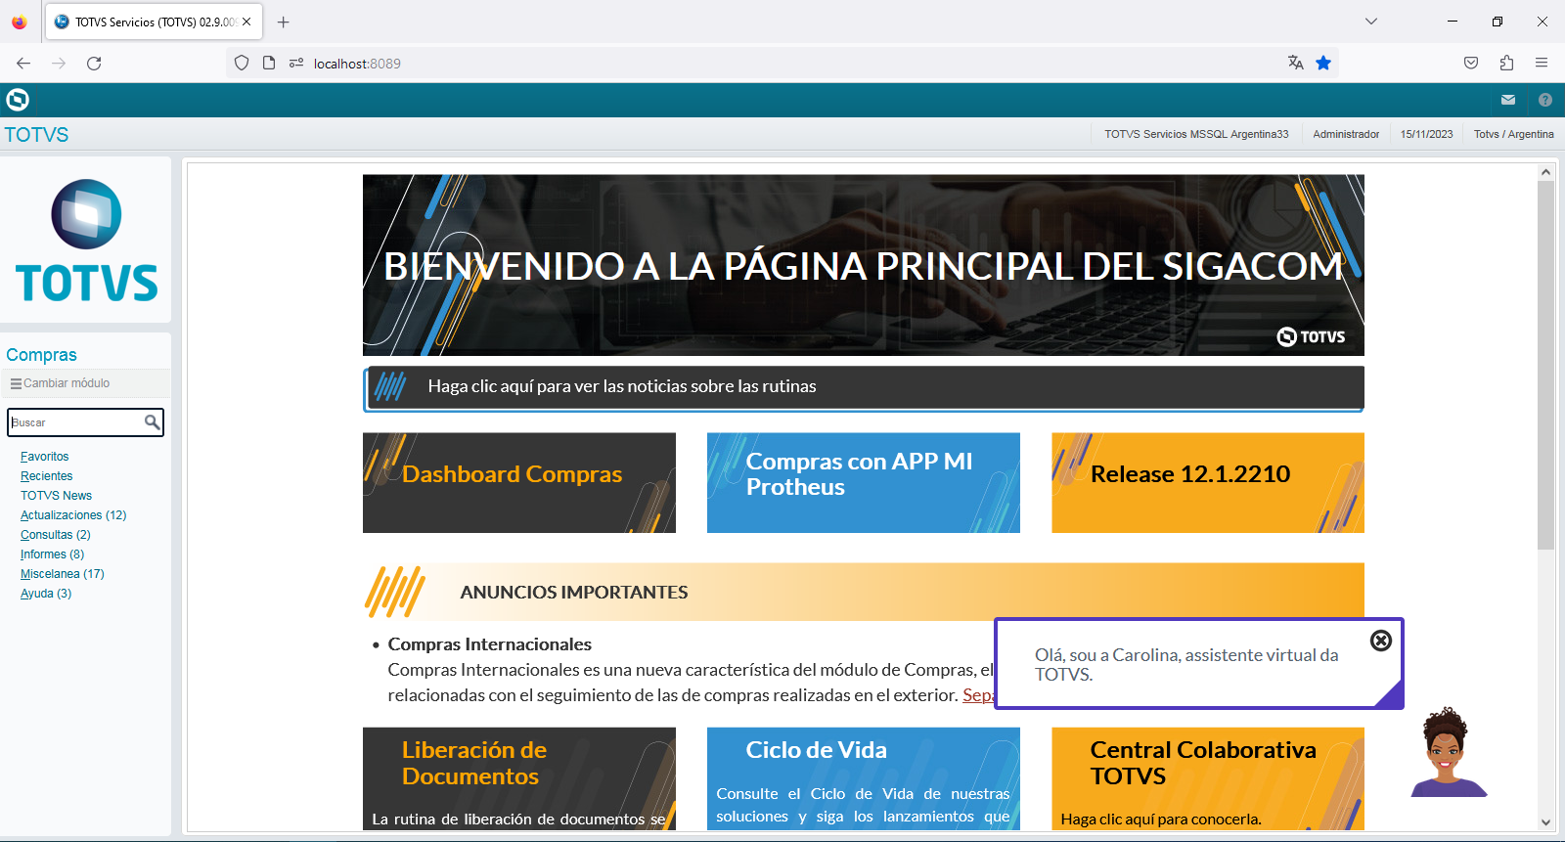Click the date '15/11/2023' in header
Screen dimensions: 1565x842
[x=1426, y=134]
